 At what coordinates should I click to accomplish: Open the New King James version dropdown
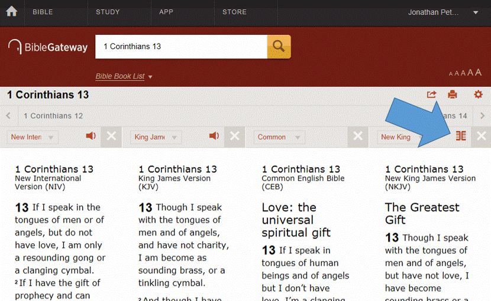(399, 137)
